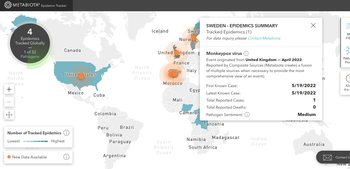Click the Medium pathogen sentiment value

[307, 115]
